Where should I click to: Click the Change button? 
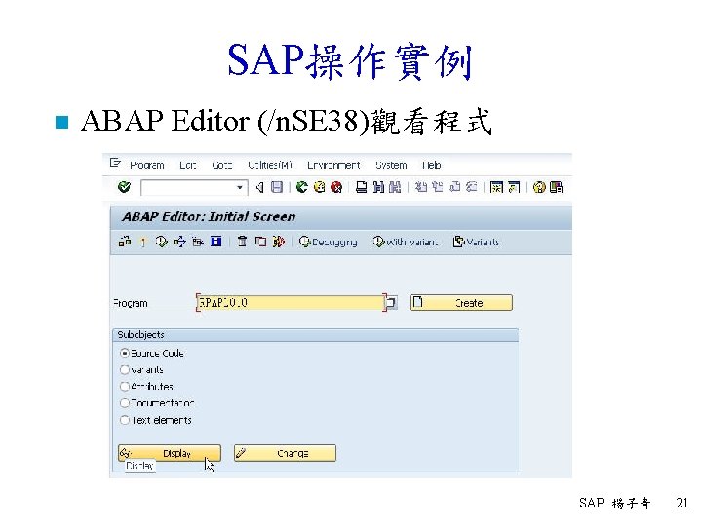285,453
